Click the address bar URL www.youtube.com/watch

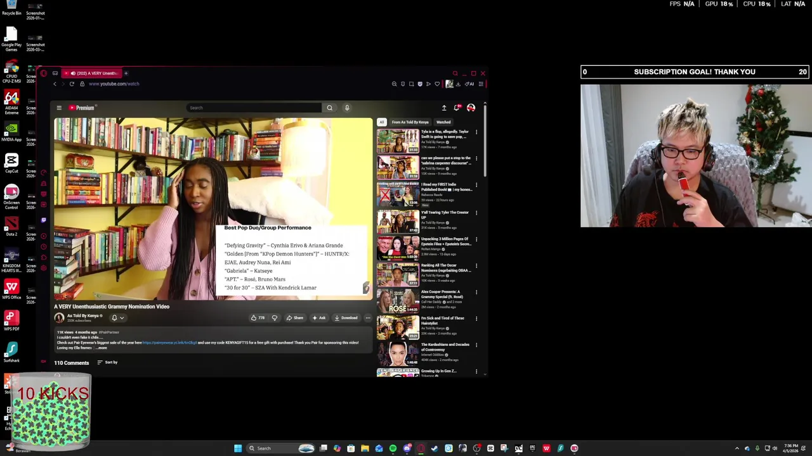coord(114,84)
